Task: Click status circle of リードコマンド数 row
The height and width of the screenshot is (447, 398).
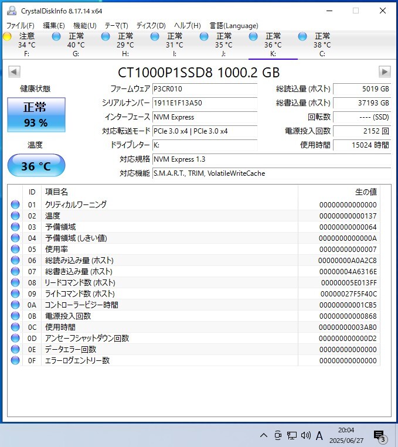Action: [x=15, y=282]
